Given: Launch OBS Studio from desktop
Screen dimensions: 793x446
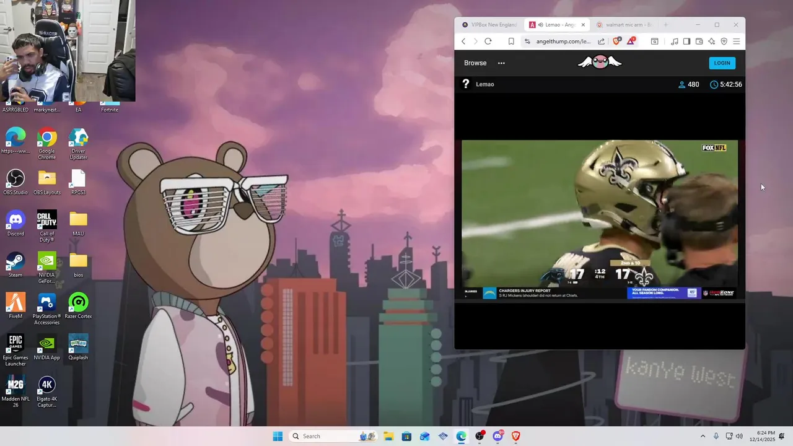Looking at the screenshot, I should click(15, 182).
